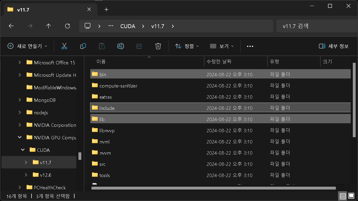The height and width of the screenshot is (201, 358).
Task: Open the 보기 view dropdown
Action: click(222, 46)
